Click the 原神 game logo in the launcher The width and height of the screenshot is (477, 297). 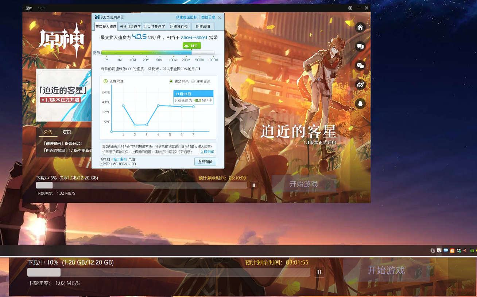[x=62, y=40]
